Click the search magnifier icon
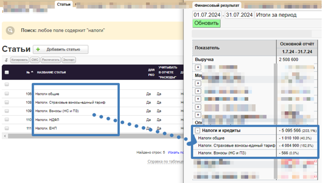 point(10,31)
